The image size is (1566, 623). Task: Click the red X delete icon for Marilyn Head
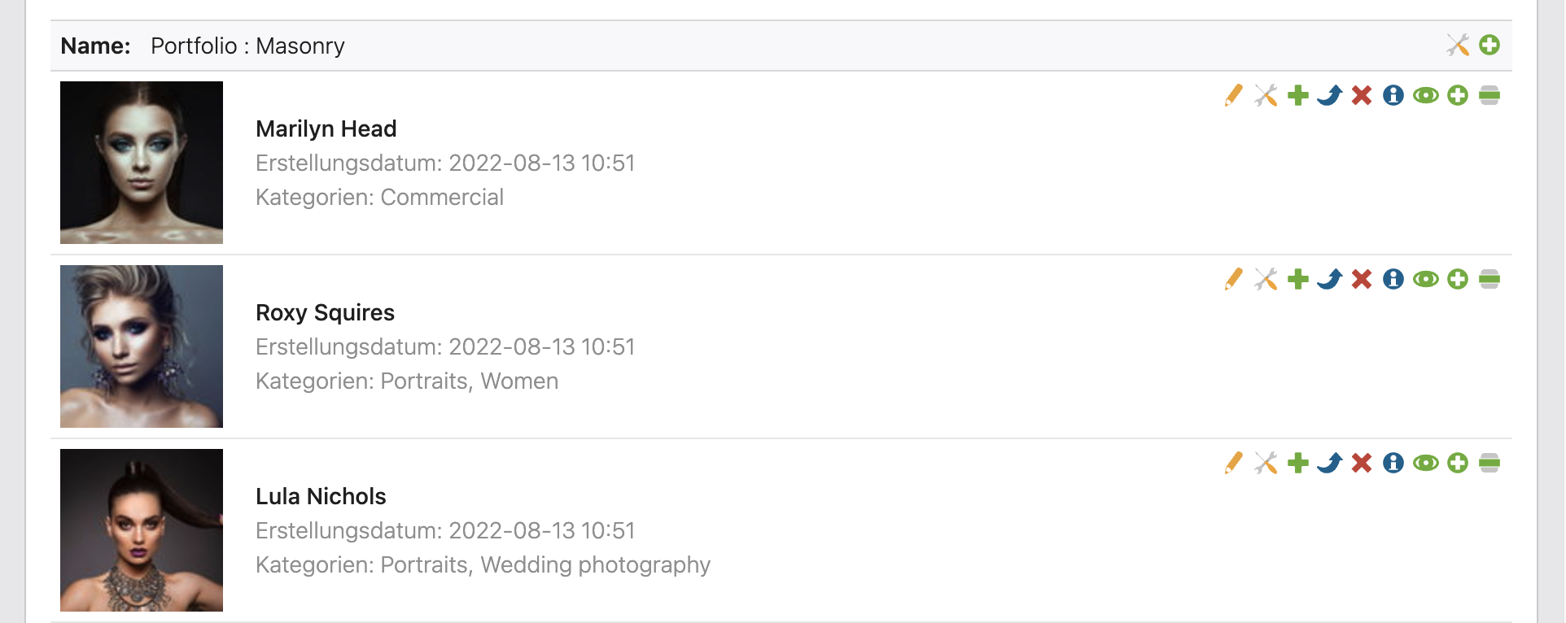point(1362,95)
